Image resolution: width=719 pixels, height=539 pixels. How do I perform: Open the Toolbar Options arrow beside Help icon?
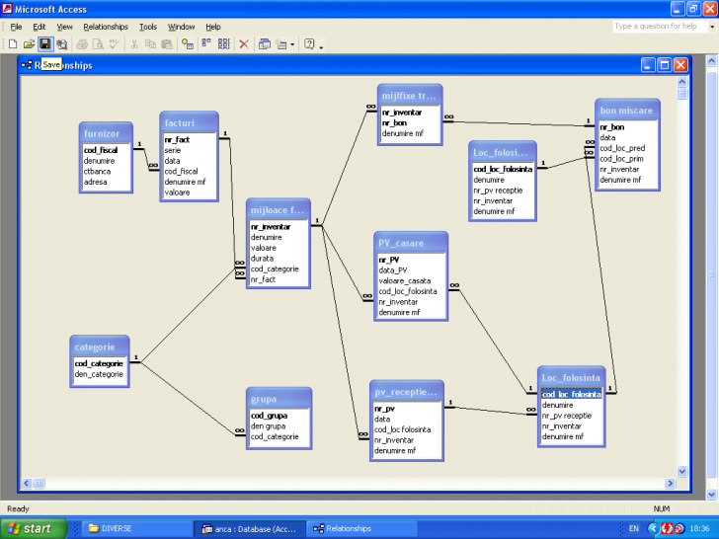coord(322,46)
